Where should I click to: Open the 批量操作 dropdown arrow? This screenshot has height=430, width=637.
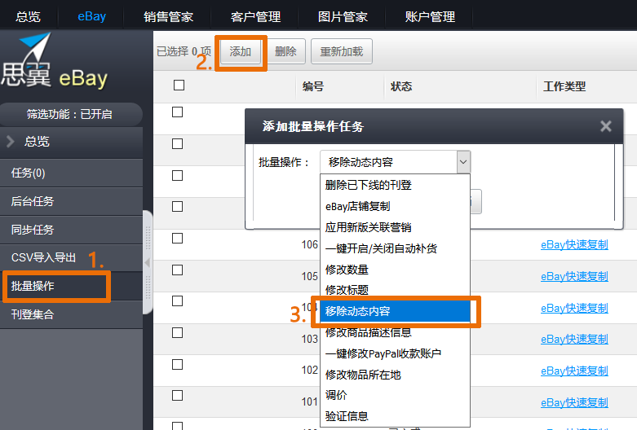[x=463, y=162]
